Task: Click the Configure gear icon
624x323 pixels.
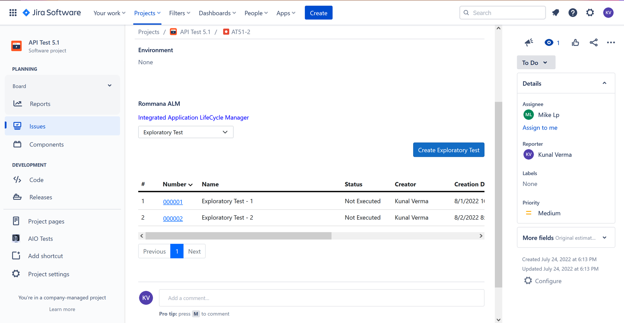Action: [528, 281]
